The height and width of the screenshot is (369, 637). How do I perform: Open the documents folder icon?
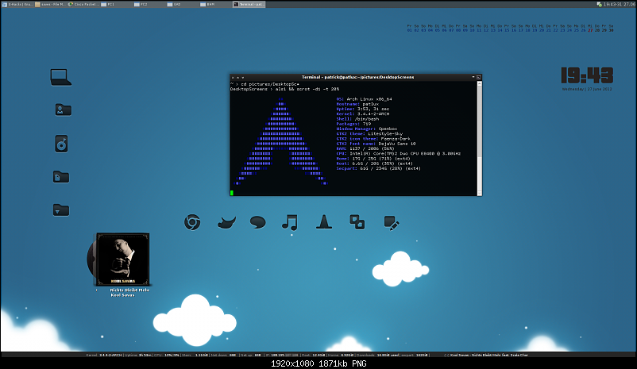point(61,176)
